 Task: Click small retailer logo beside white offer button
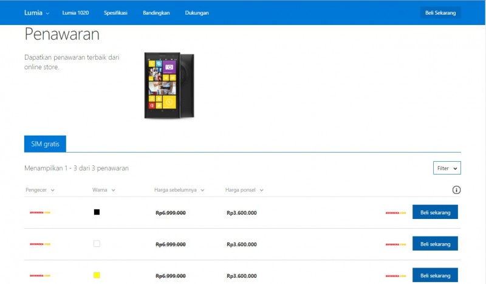click(396, 244)
